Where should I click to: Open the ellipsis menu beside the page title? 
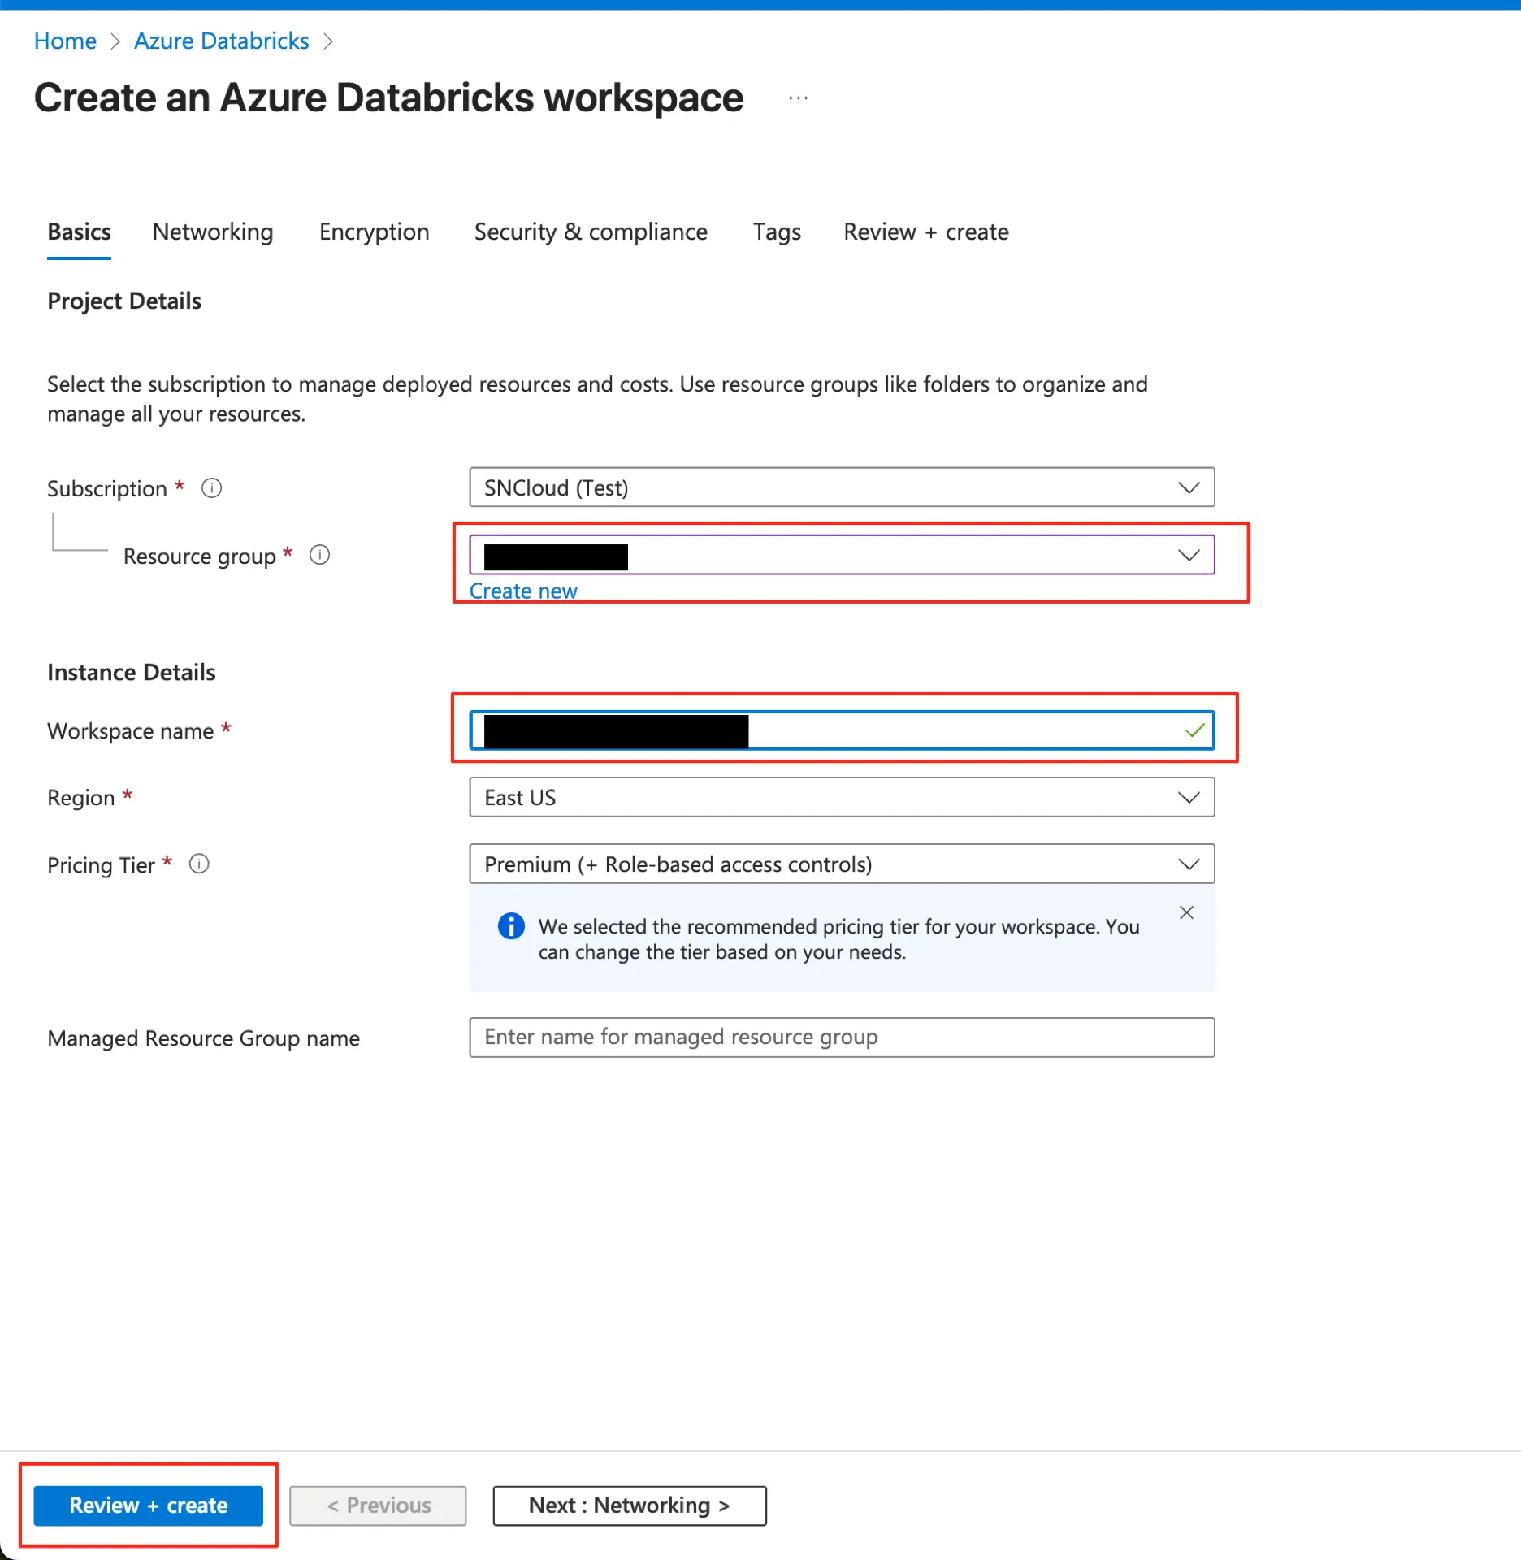coord(798,98)
